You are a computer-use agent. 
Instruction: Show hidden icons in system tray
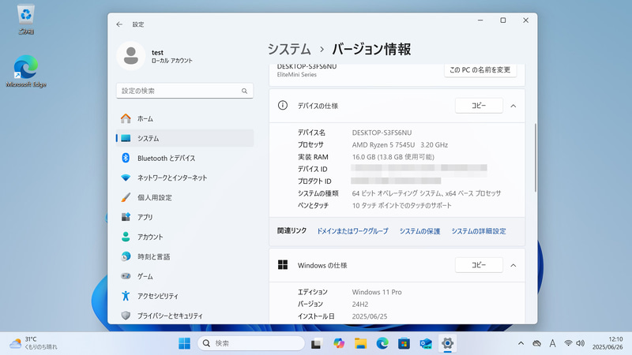[521, 343]
